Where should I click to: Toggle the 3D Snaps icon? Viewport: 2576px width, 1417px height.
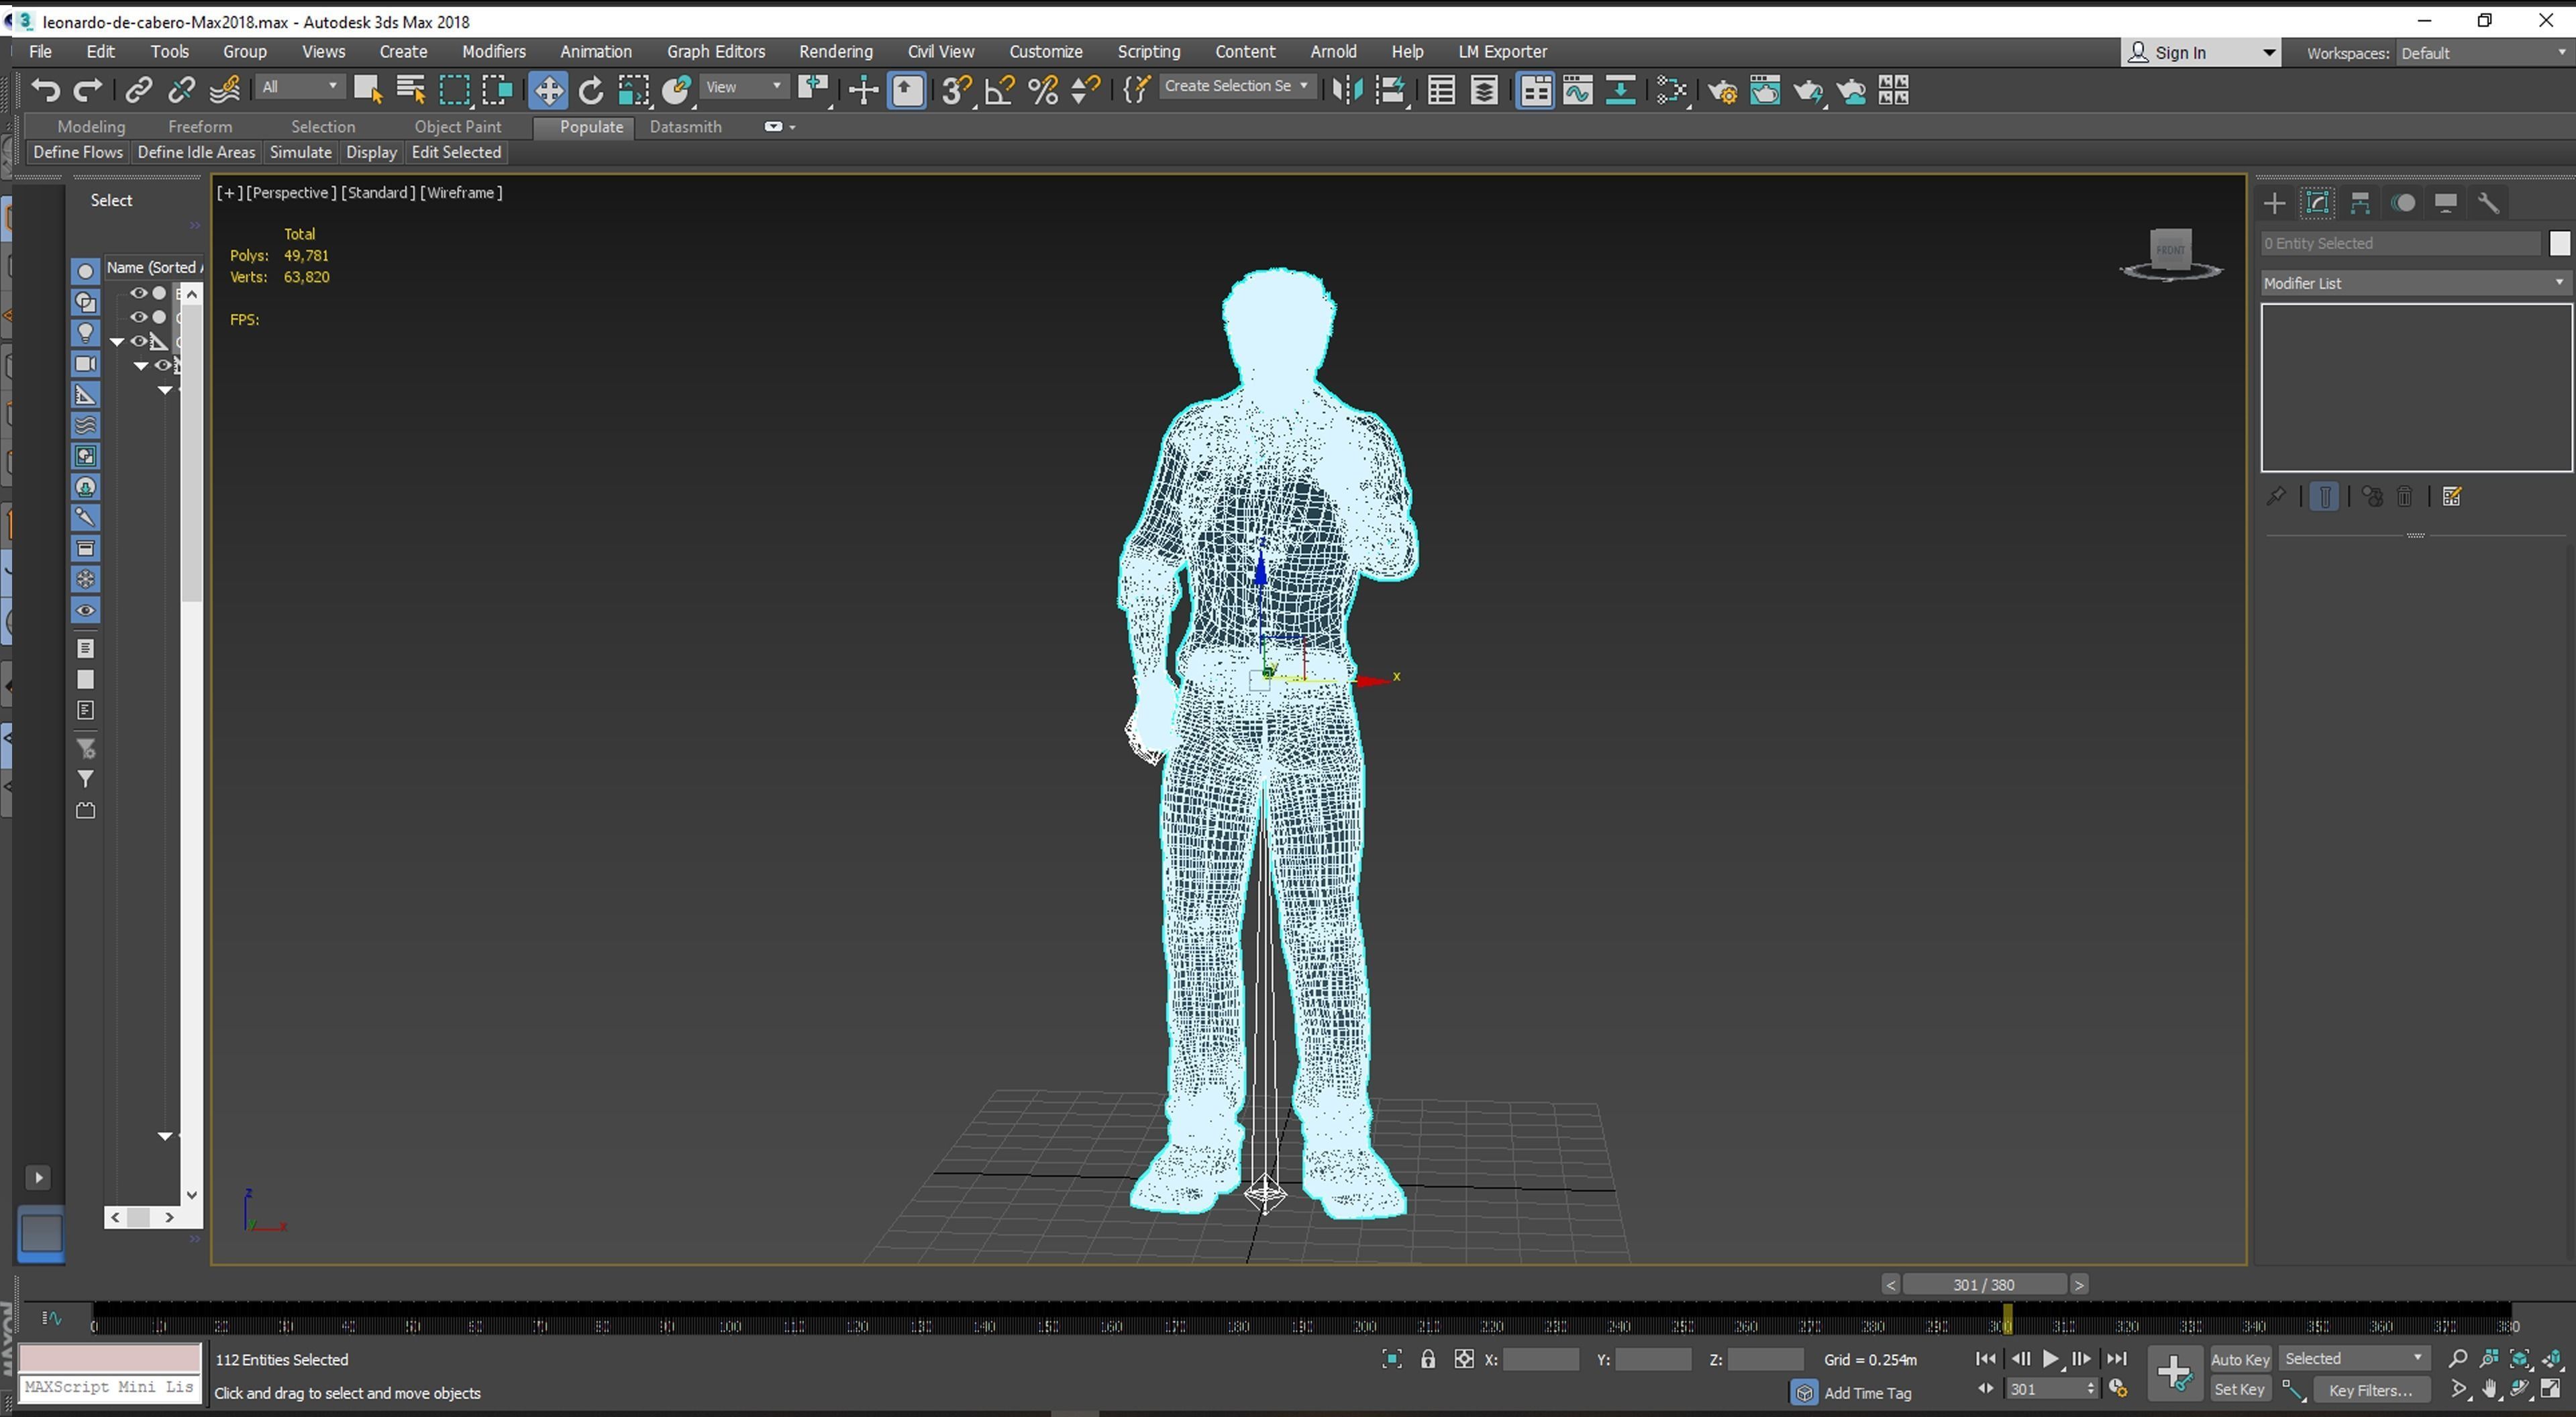[956, 91]
